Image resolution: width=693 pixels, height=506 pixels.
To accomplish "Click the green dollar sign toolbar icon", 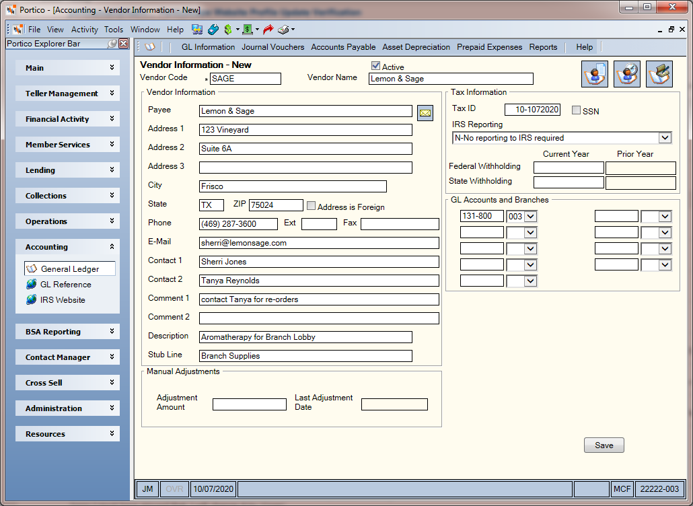I will click(228, 30).
